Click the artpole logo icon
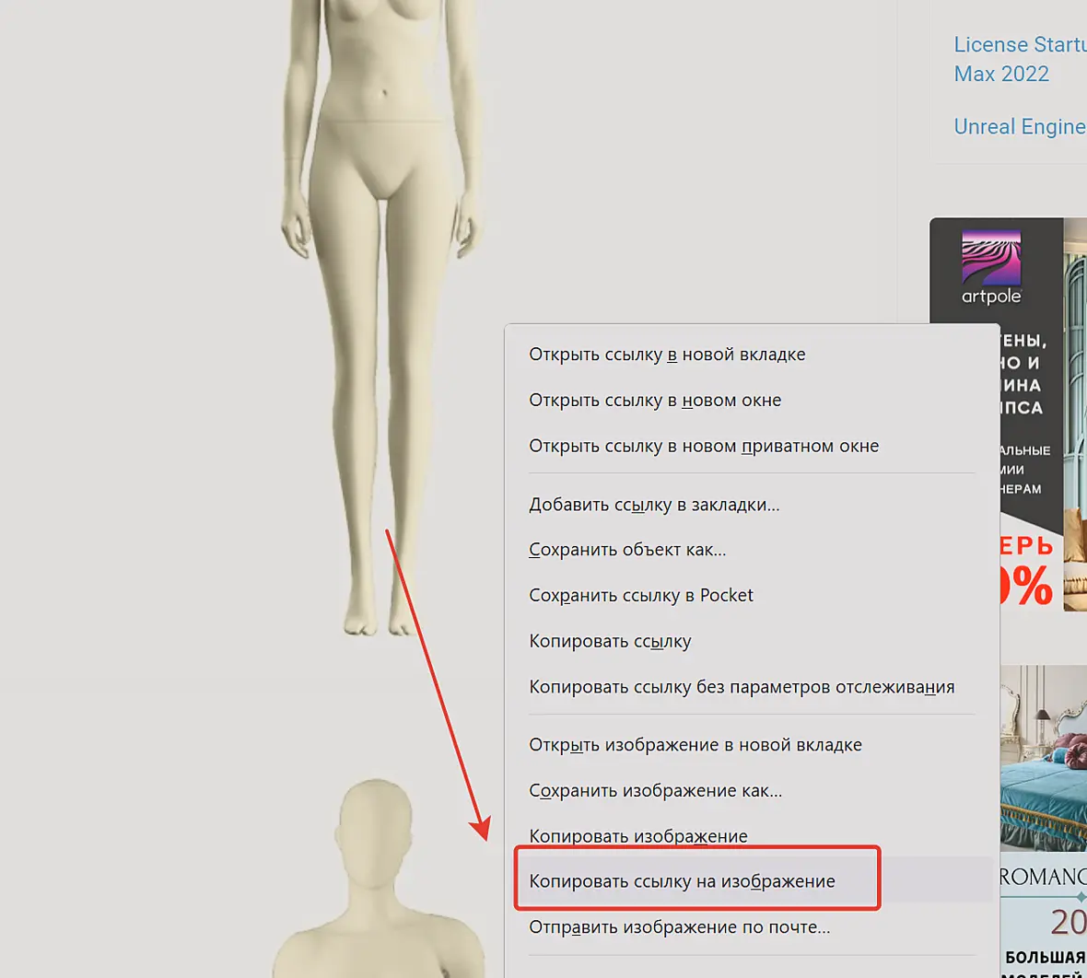The height and width of the screenshot is (978, 1087). (x=990, y=268)
